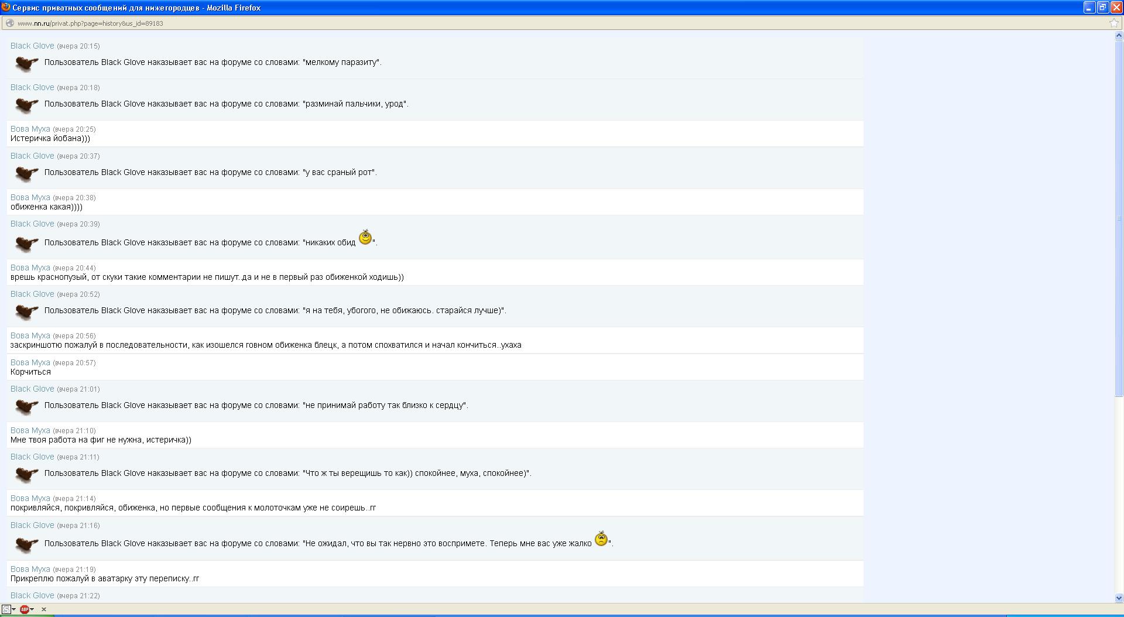1124x617 pixels.
Task: Click the message starting "заскриншотю пожалуй"
Action: click(x=266, y=345)
